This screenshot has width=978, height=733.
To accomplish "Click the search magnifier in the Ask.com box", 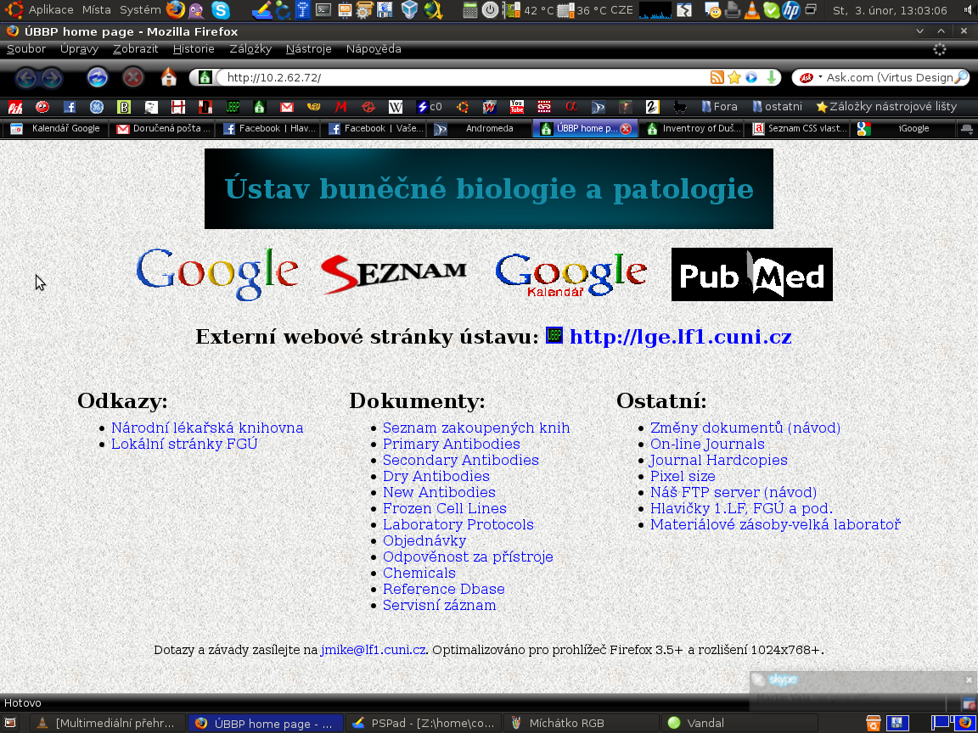I will point(962,77).
